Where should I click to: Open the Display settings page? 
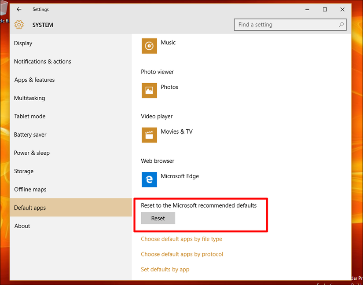pos(23,43)
